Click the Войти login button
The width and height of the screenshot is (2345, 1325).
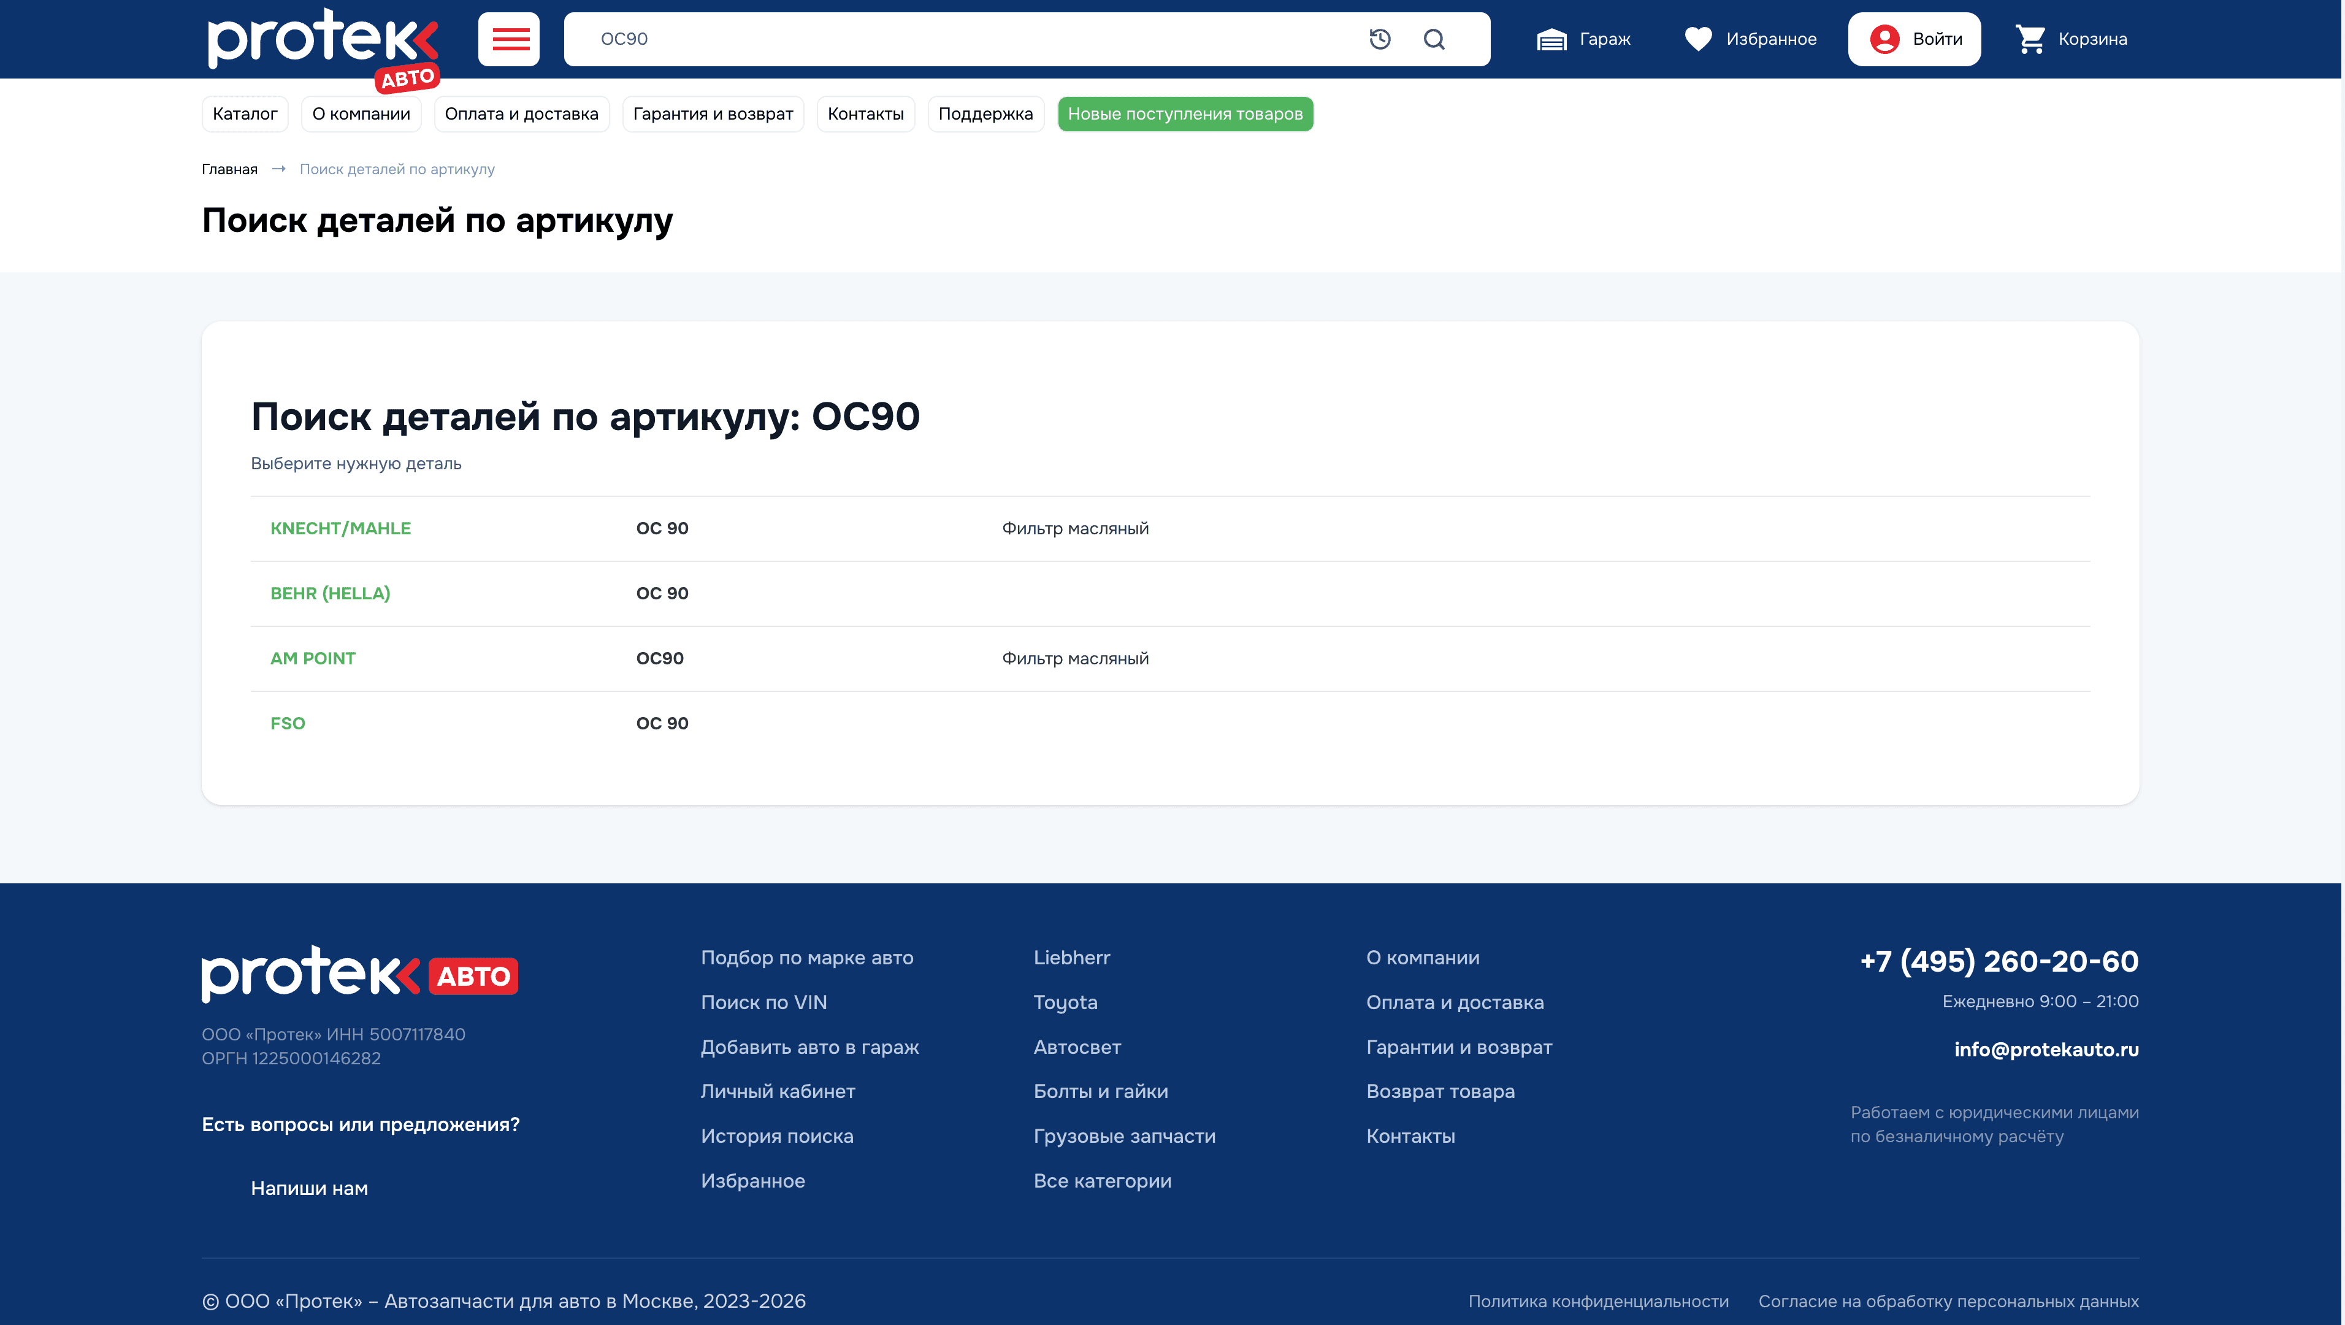(1913, 39)
